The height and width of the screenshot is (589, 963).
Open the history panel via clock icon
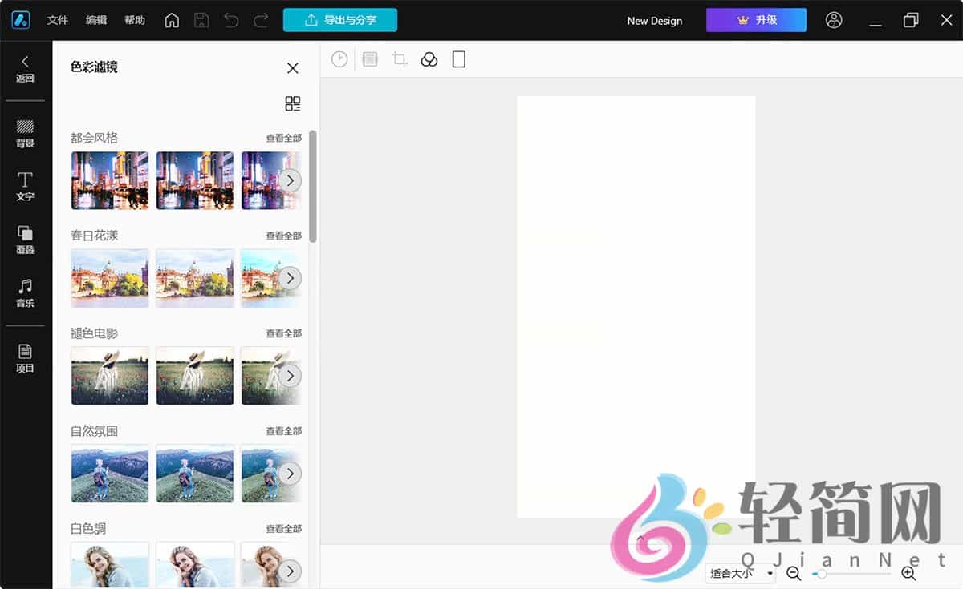tap(339, 58)
